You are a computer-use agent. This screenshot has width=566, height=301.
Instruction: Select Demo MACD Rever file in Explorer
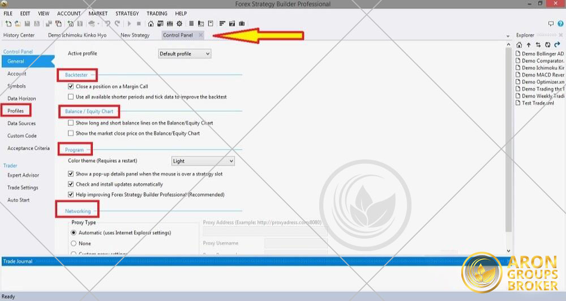(540, 75)
